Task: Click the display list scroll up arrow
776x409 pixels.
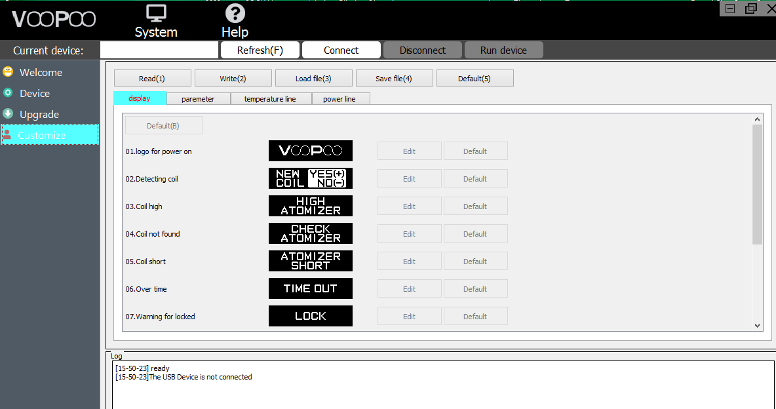Action: 757,119
